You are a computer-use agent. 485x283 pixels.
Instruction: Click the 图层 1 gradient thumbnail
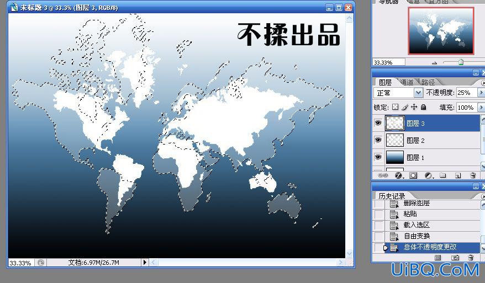(x=395, y=157)
